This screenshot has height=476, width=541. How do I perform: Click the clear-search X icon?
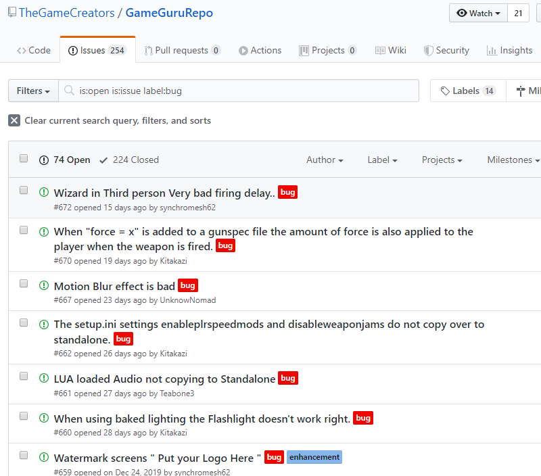(x=14, y=120)
